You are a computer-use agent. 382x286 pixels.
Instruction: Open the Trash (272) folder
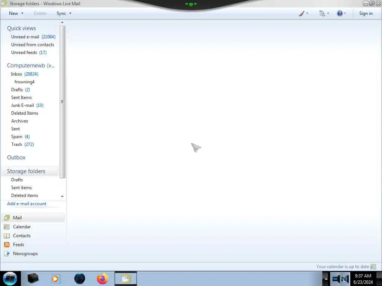22,144
